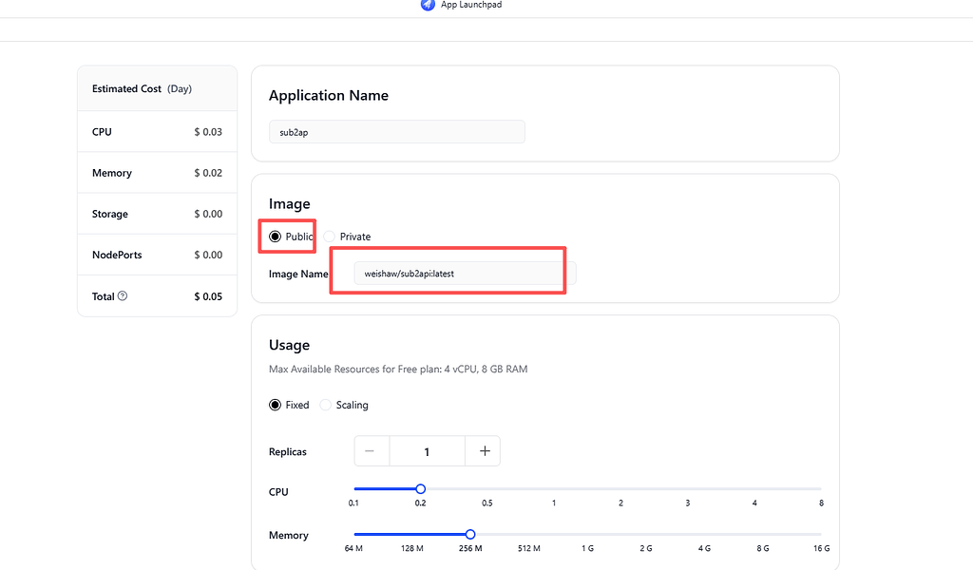Click the Estimated Cost Day header
Screen dimensions: 973x570
coord(143,88)
